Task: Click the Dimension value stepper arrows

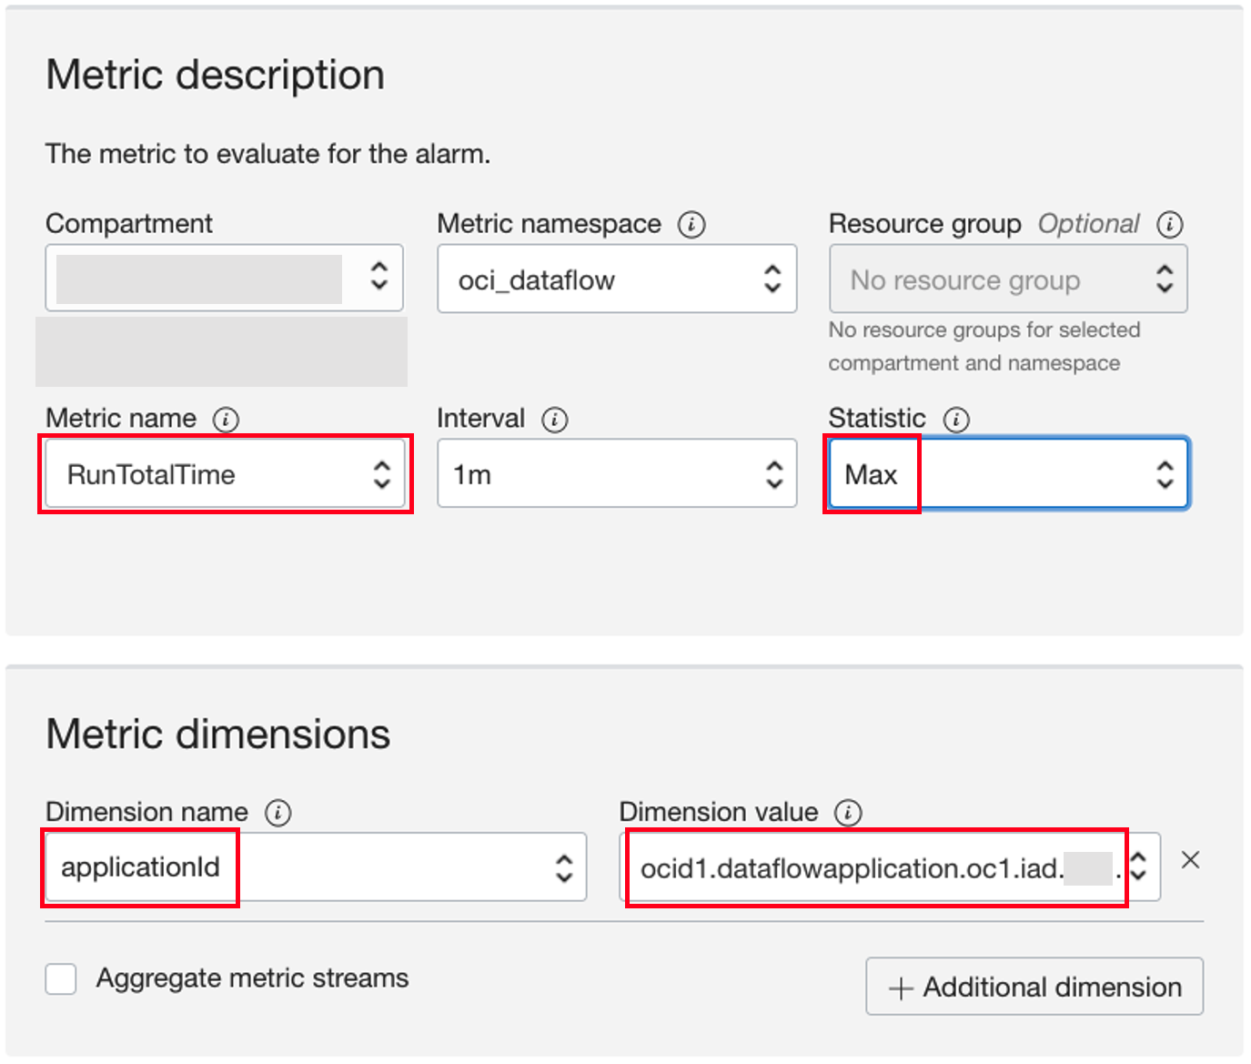Action: [1138, 866]
